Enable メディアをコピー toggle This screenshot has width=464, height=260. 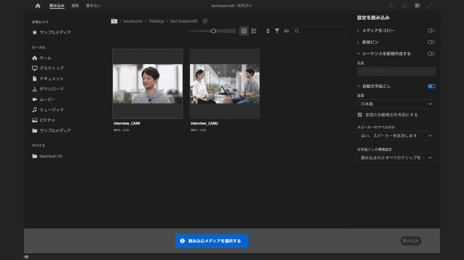[431, 31]
